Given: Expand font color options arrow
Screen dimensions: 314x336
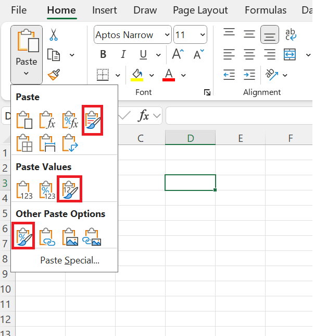Looking at the screenshot, I should click(183, 75).
